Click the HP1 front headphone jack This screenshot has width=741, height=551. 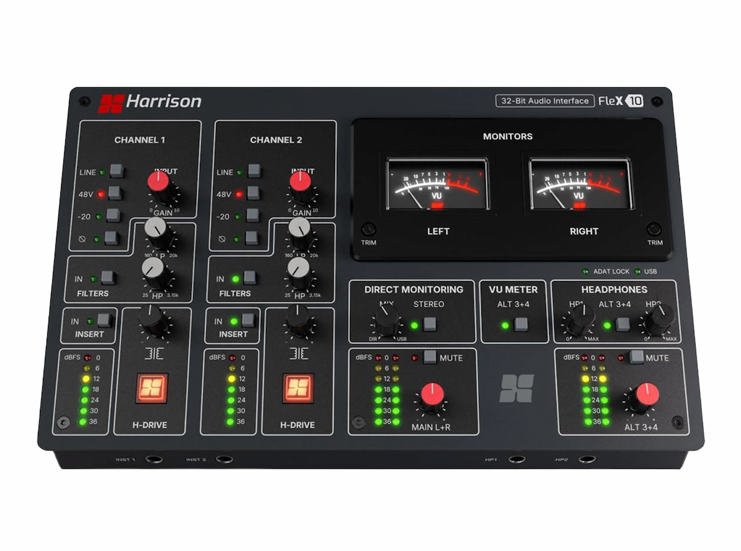(517, 459)
